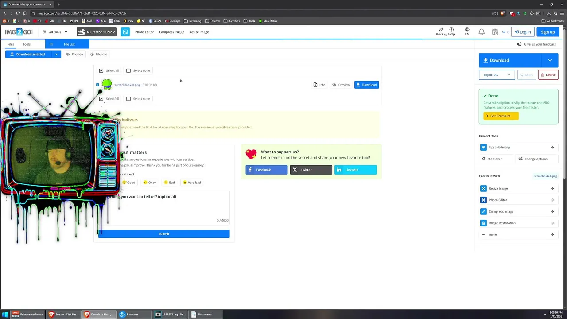567x319 pixels.
Task: Rate the service as Very bad
Action: coord(192,183)
